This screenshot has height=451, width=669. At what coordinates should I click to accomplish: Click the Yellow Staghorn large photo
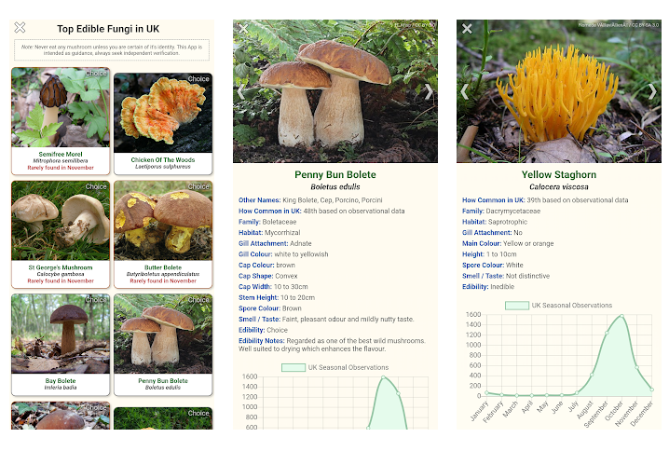pos(559,91)
